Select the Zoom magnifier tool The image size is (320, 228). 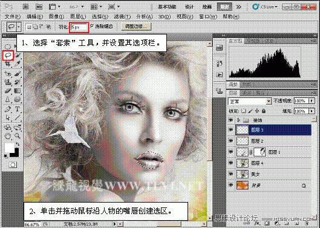pos(18,135)
